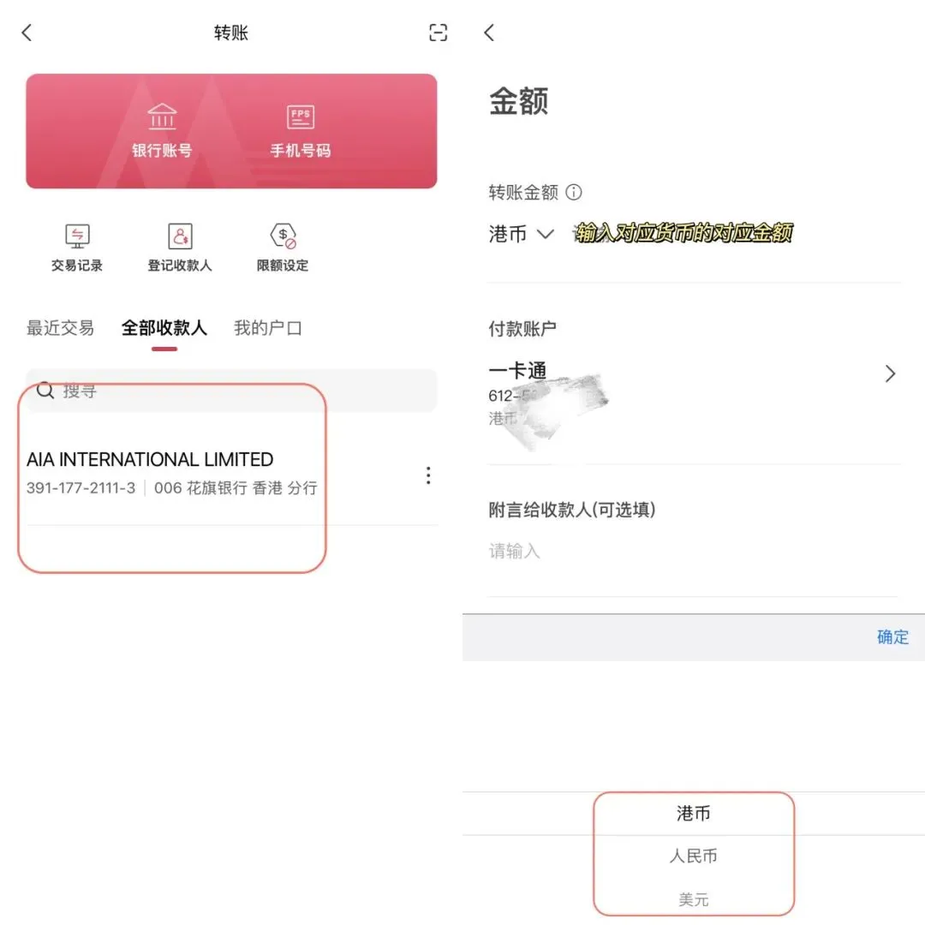Pick 人民币 in currency picker

click(x=694, y=856)
